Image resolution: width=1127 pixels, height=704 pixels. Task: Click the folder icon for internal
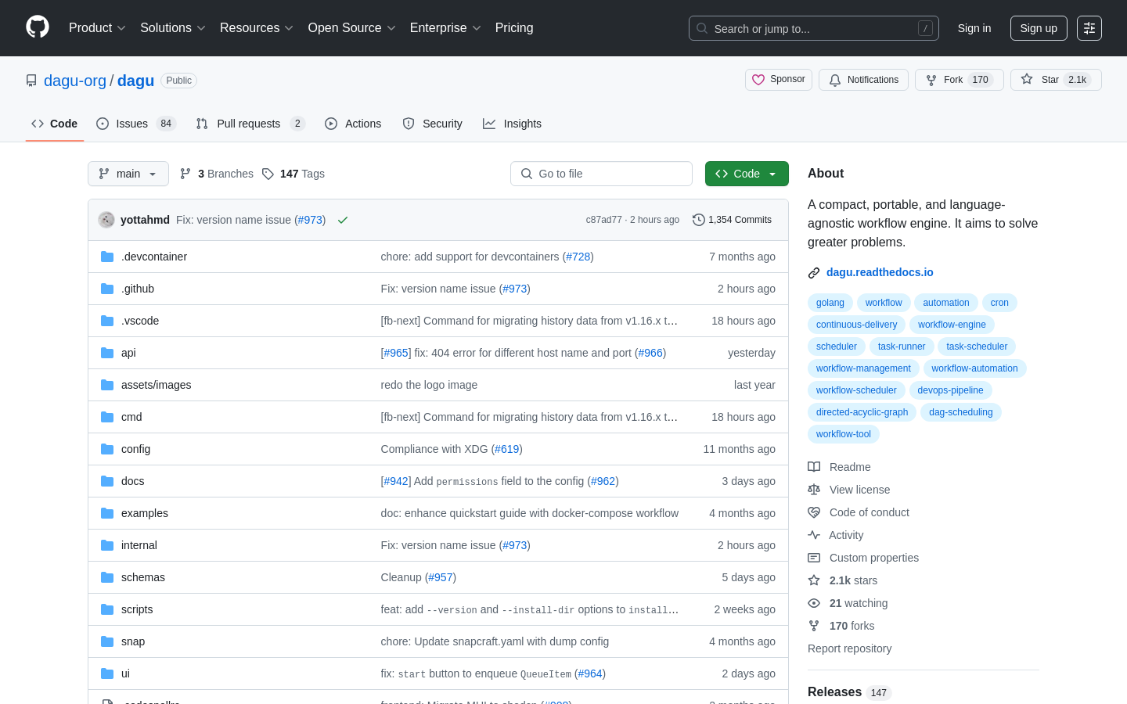coord(107,545)
